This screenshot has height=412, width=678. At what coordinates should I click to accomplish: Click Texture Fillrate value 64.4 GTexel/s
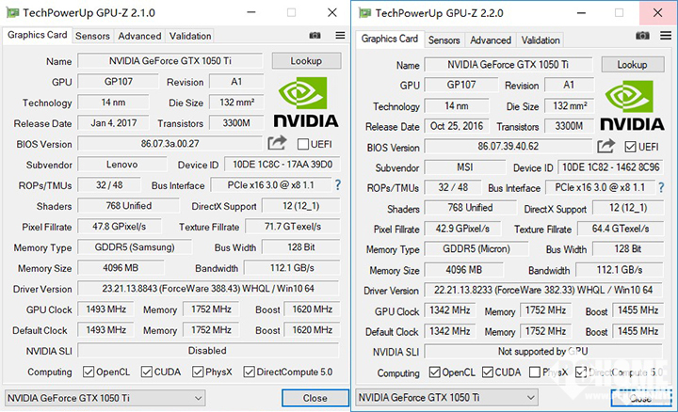click(x=621, y=229)
